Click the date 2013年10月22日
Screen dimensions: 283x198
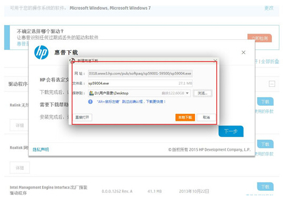[x=194, y=191]
